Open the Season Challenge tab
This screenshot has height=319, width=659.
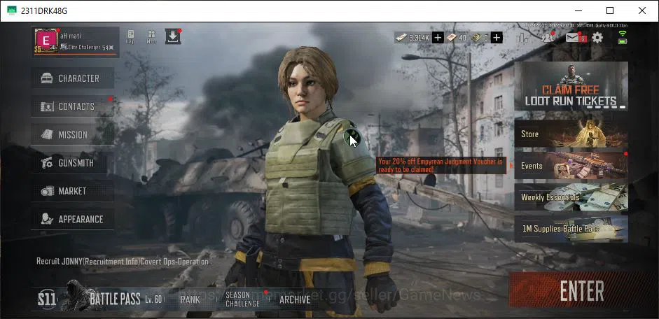pos(242,299)
